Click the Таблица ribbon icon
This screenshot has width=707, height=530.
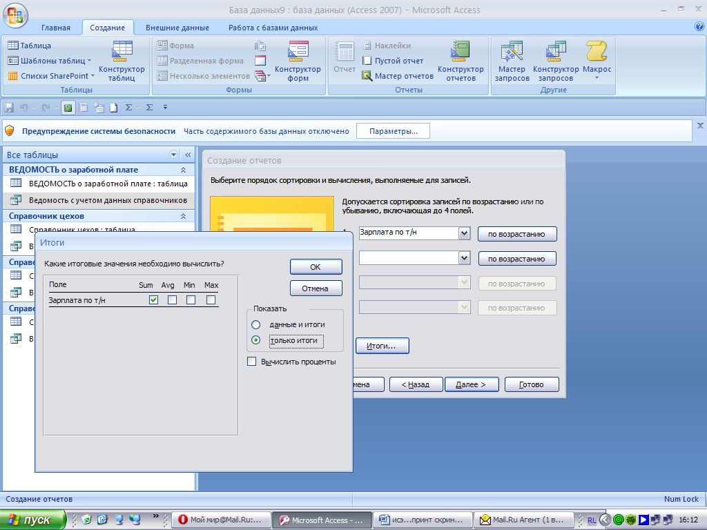tap(13, 45)
